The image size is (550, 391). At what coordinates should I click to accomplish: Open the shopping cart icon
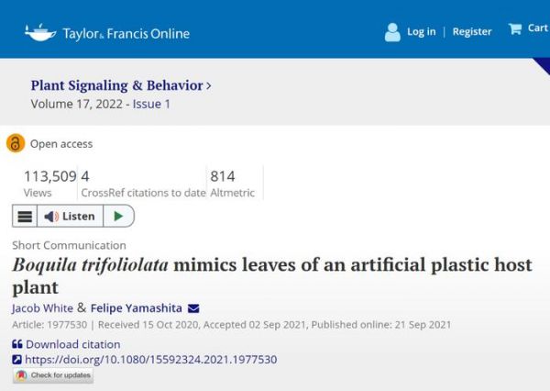[515, 28]
